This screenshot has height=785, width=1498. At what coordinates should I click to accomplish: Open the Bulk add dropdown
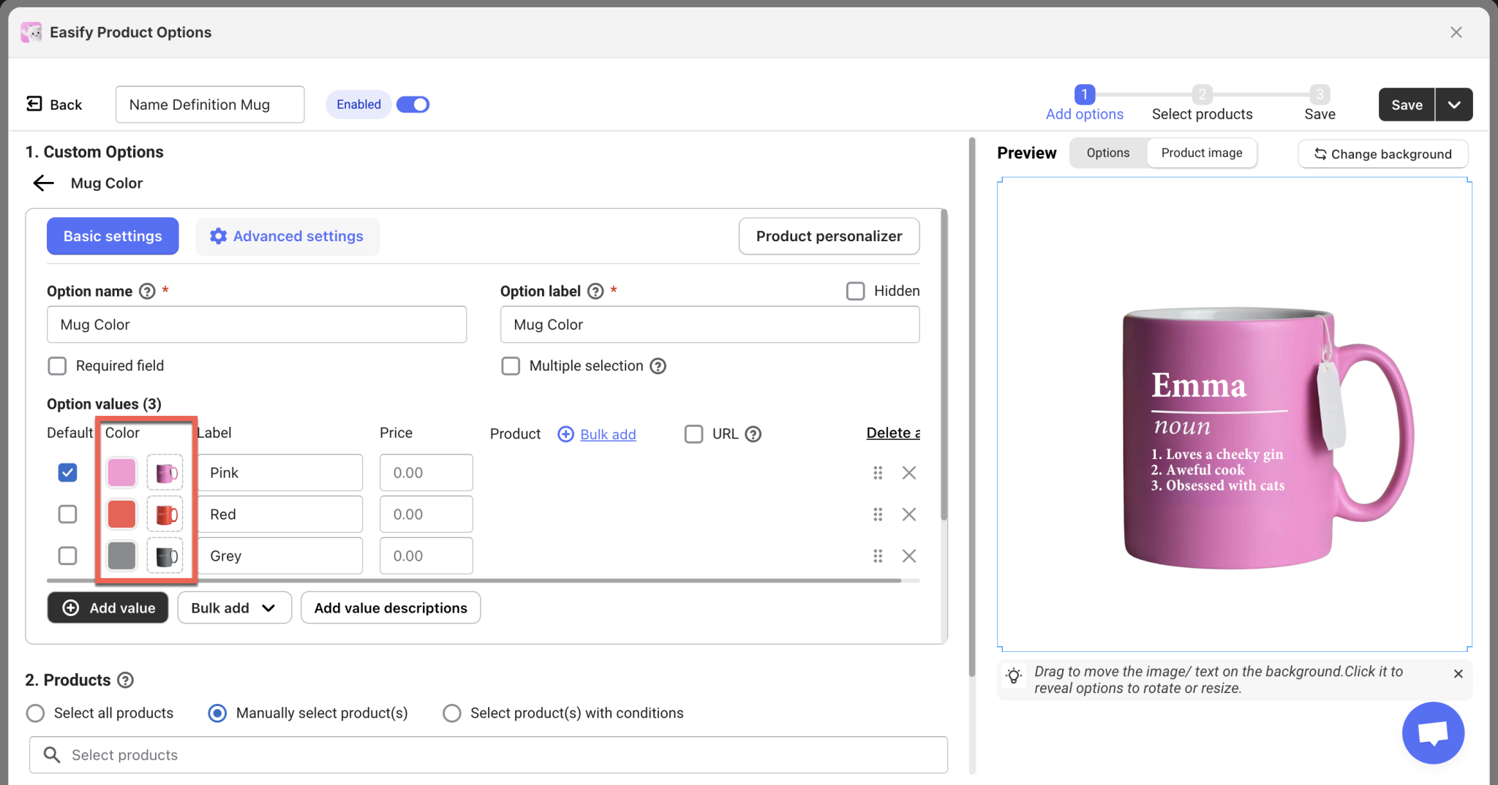234,608
